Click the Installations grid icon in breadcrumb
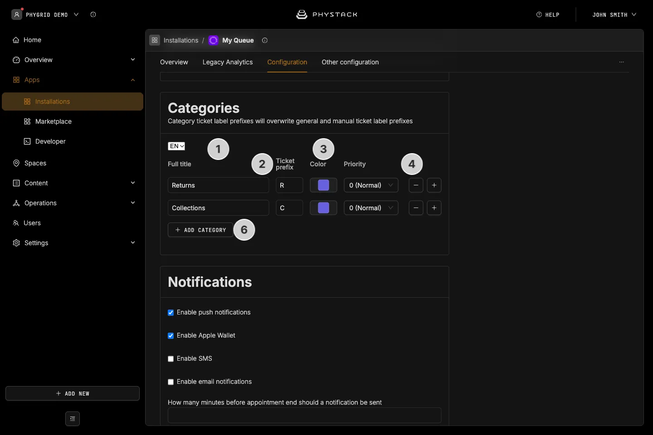This screenshot has height=435, width=653. click(x=155, y=40)
